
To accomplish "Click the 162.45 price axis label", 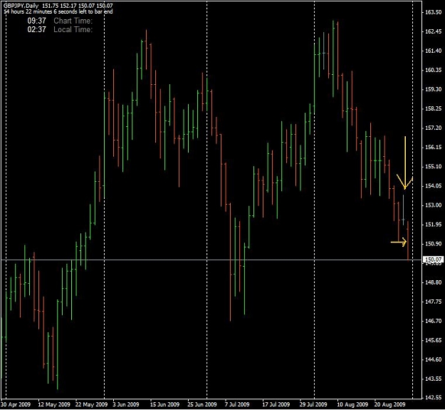I will [x=434, y=31].
